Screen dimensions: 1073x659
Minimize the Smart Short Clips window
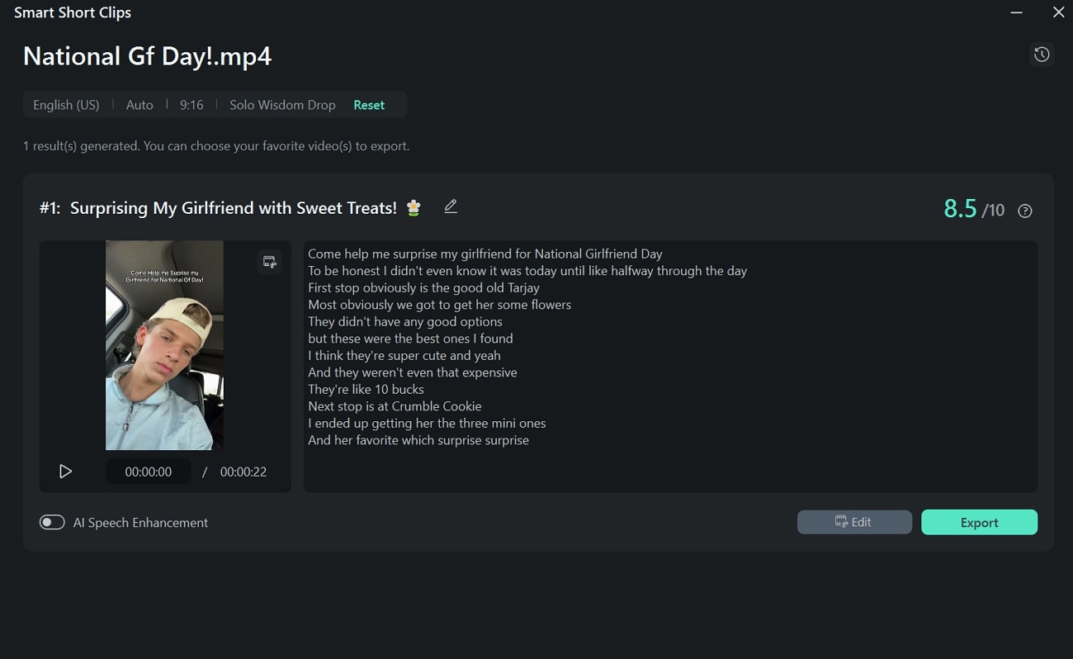pyautogui.click(x=1017, y=12)
